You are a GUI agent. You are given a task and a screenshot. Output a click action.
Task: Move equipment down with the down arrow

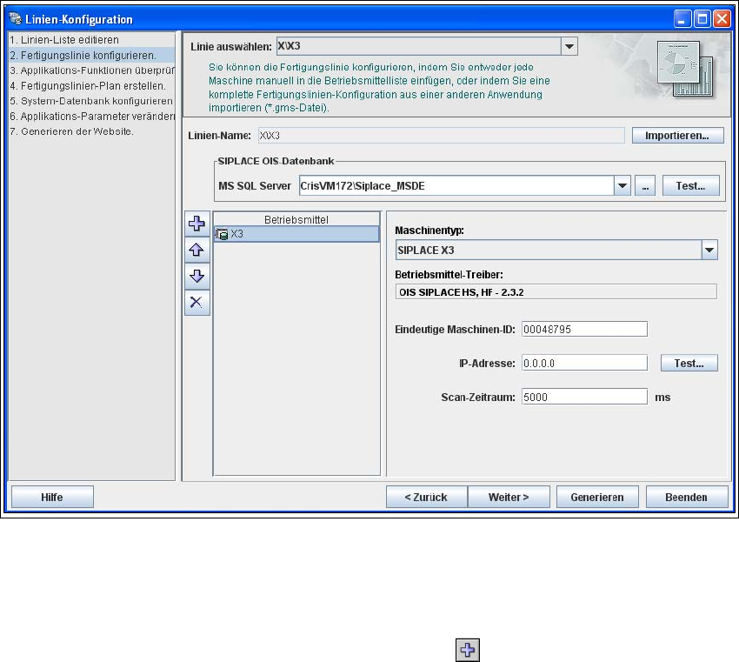197,276
